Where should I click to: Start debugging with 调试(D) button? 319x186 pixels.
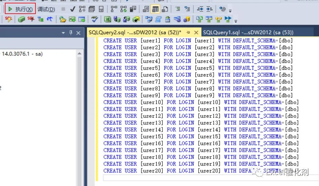46,9
